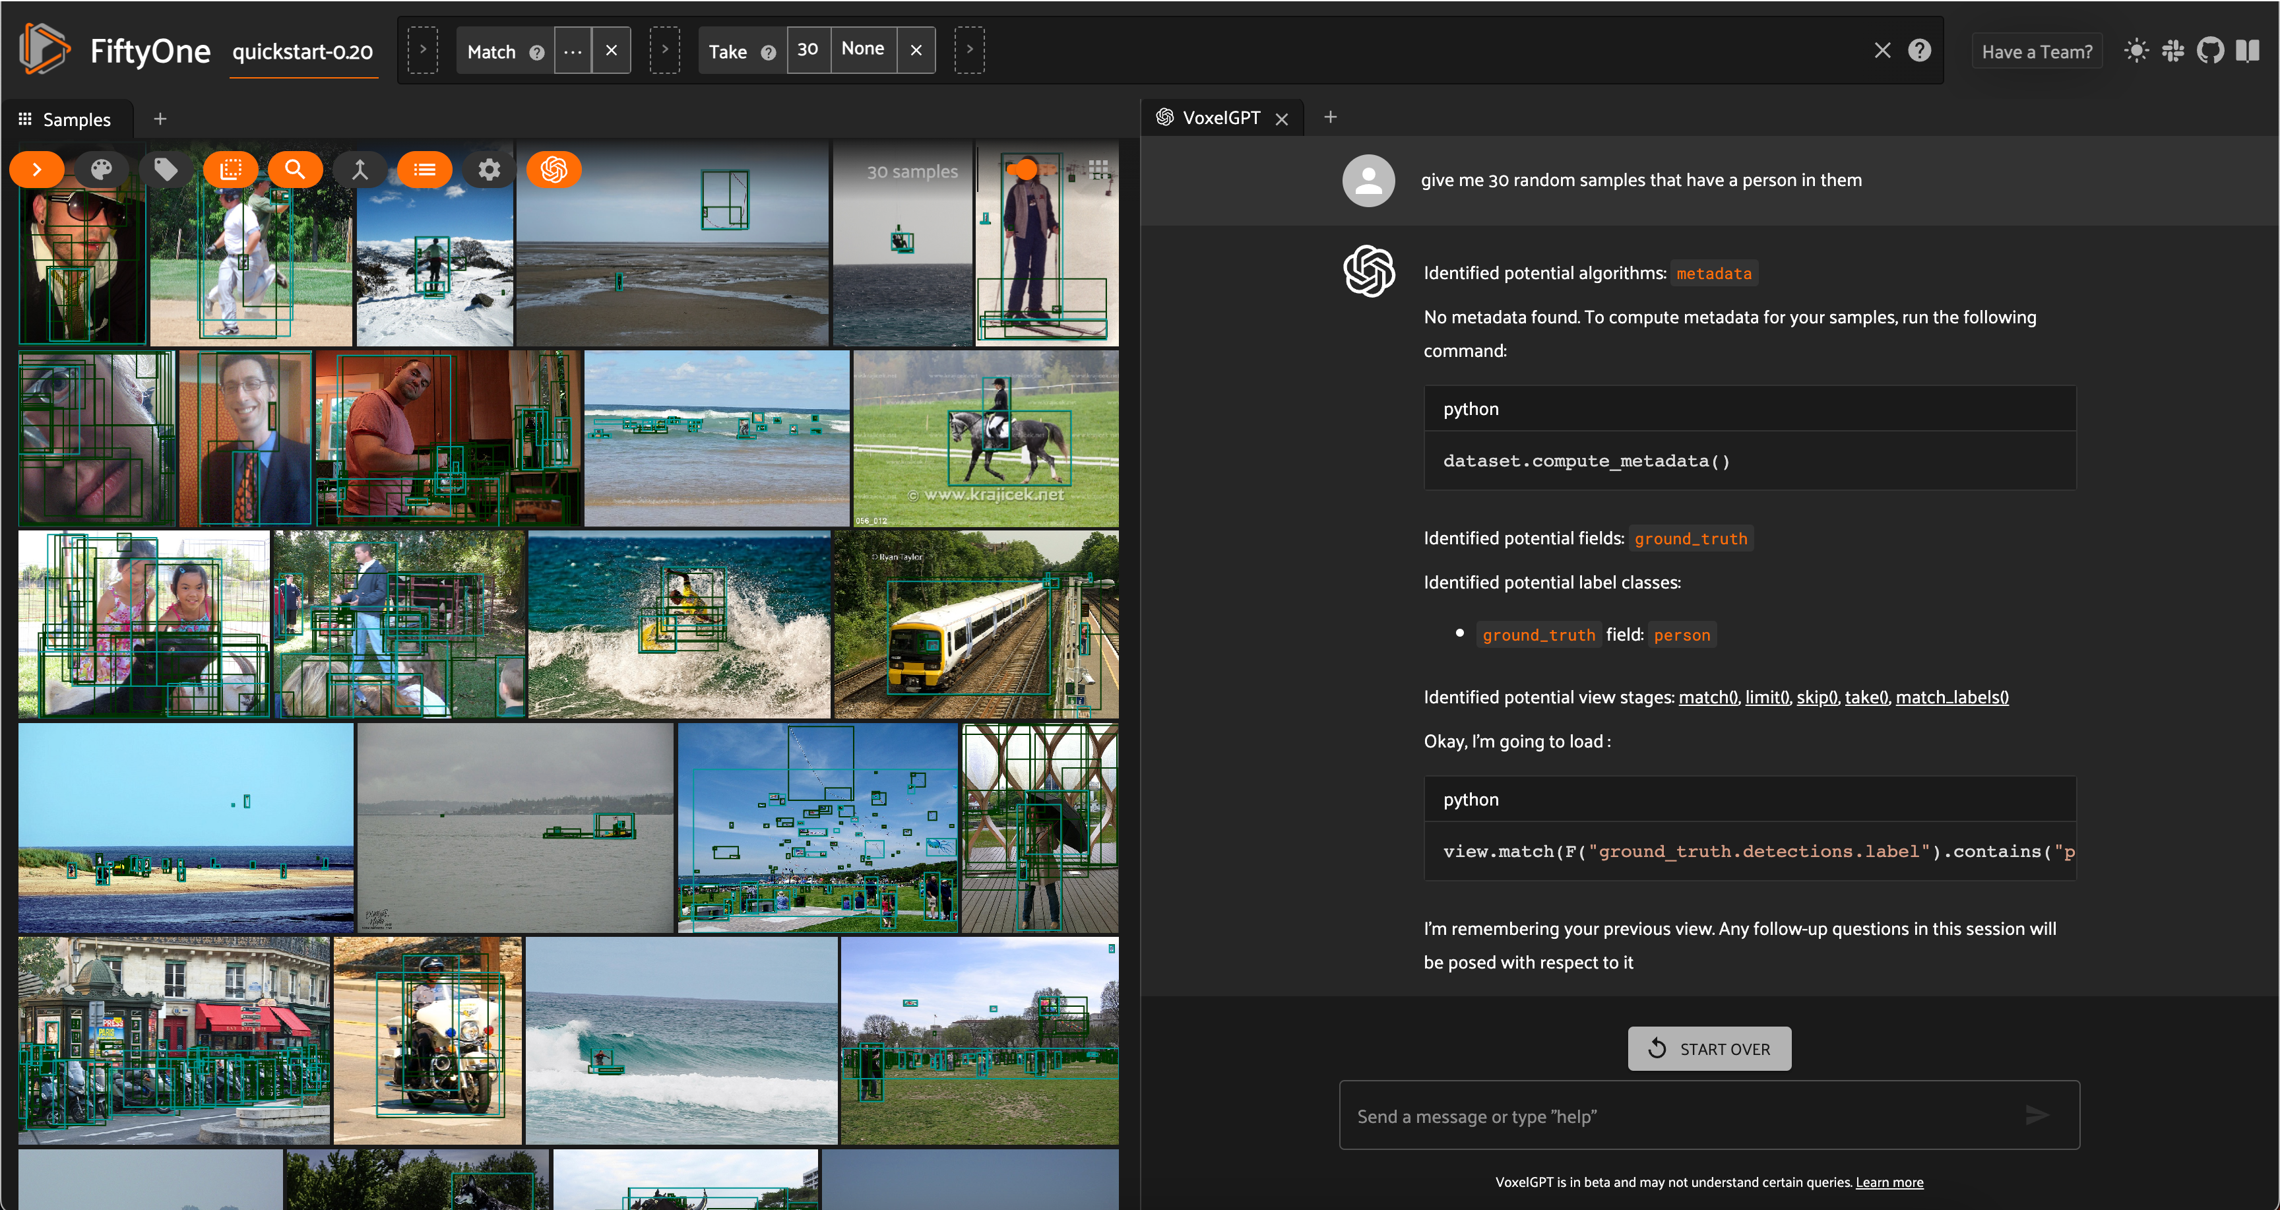Click the orange VoxelGPT operator icon

pyautogui.click(x=554, y=169)
